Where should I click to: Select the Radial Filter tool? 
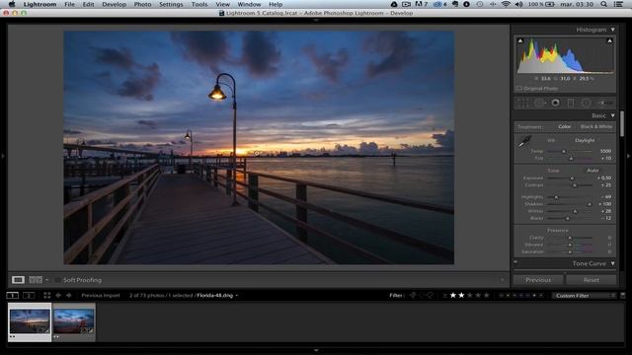pos(586,103)
